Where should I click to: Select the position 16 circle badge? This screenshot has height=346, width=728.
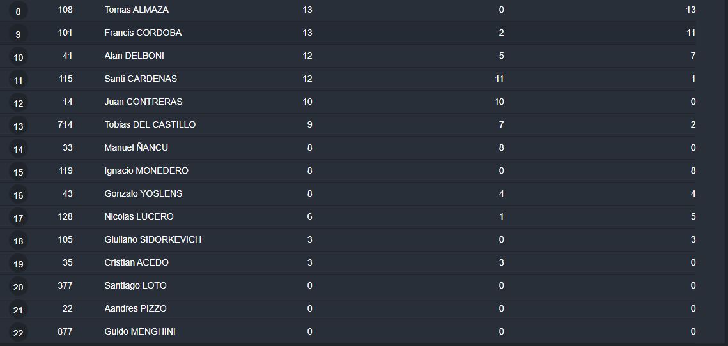coord(18,195)
